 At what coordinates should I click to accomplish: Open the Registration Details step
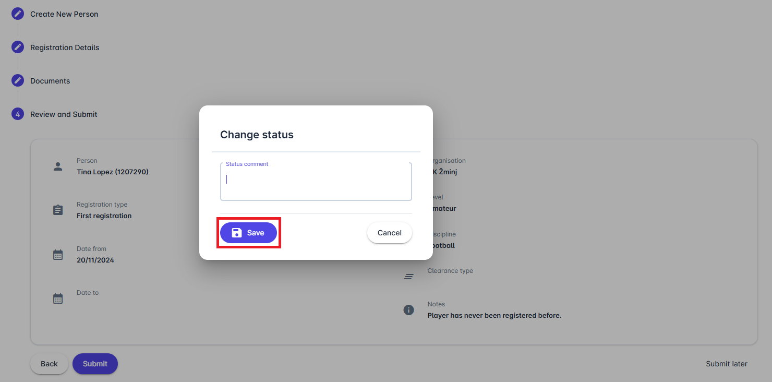pos(65,47)
